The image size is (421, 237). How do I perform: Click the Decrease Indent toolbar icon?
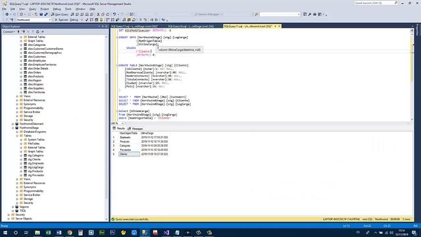click(152, 20)
